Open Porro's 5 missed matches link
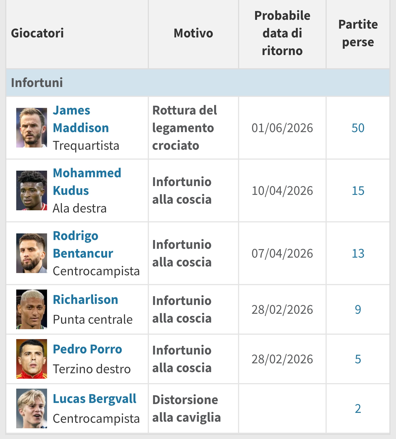The width and height of the screenshot is (396, 439). coord(358,359)
